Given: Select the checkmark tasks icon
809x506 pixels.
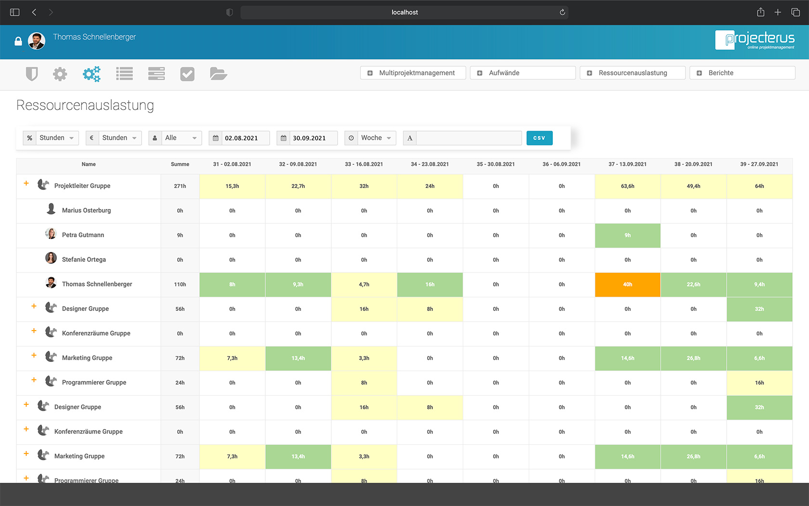Looking at the screenshot, I should click(187, 74).
